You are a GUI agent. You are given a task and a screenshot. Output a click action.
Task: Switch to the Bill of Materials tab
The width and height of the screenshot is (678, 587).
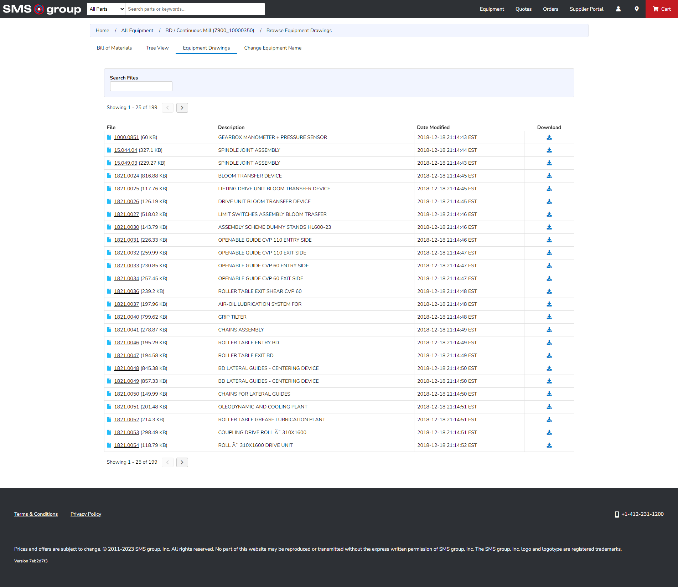[x=114, y=48]
